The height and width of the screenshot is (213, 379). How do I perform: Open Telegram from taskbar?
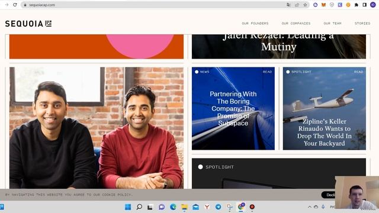[218, 207]
